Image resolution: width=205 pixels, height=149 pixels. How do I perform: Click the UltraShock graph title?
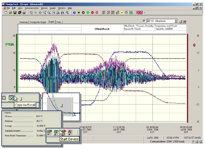click(x=102, y=29)
